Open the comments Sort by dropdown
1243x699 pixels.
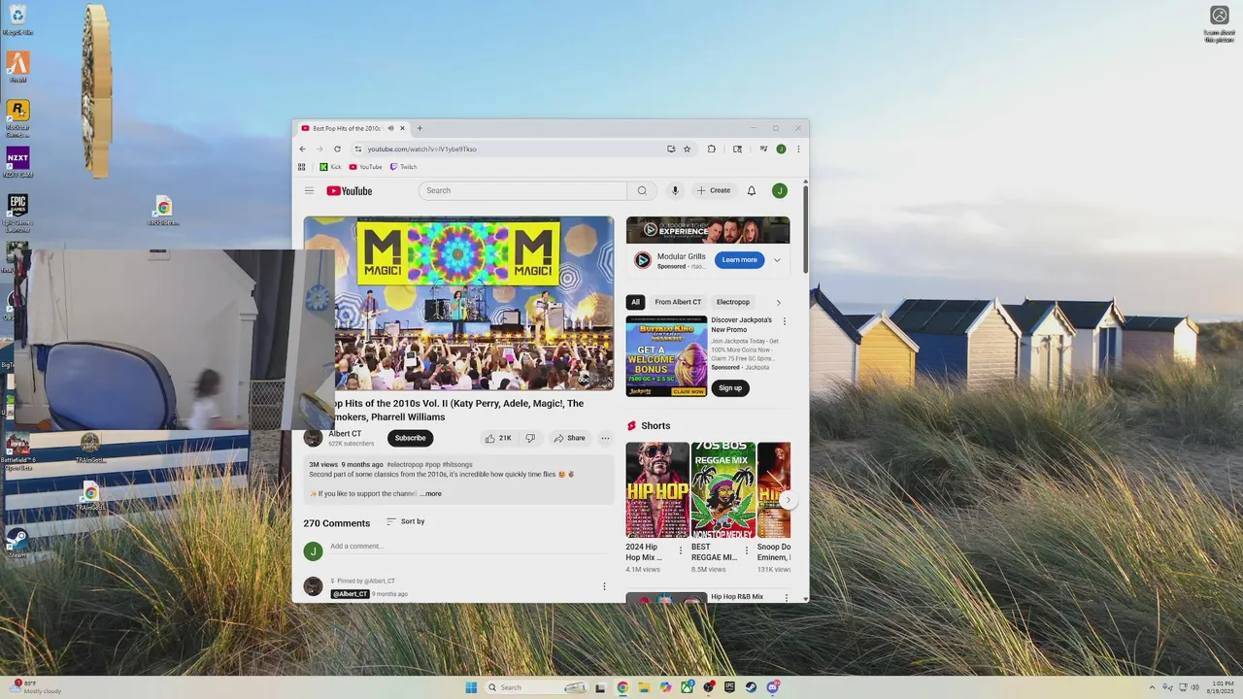(x=406, y=522)
